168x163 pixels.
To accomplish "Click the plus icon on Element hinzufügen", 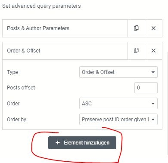I will click(x=58, y=142).
